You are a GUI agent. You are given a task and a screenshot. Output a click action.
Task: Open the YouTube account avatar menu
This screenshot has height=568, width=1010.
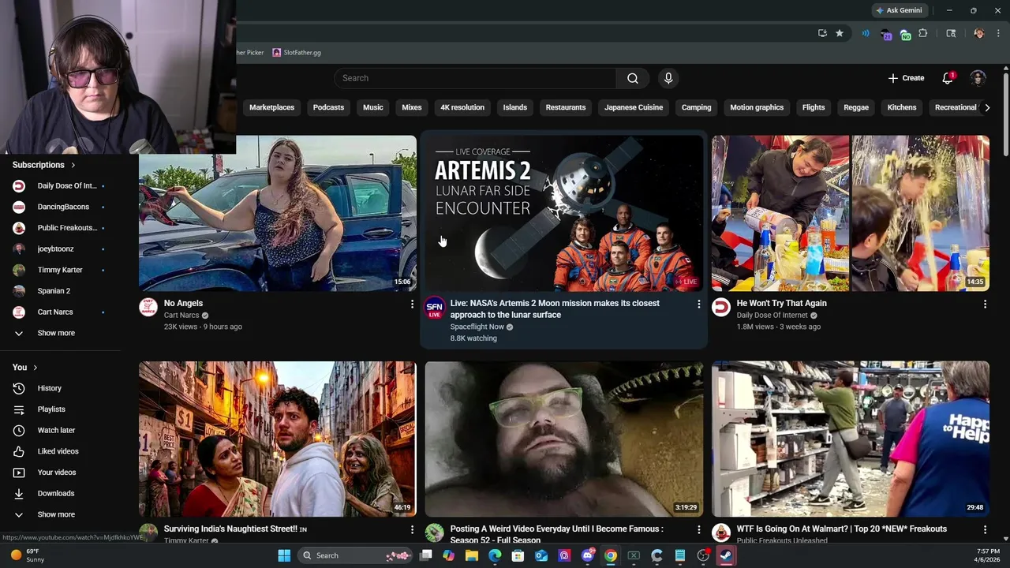pos(978,78)
